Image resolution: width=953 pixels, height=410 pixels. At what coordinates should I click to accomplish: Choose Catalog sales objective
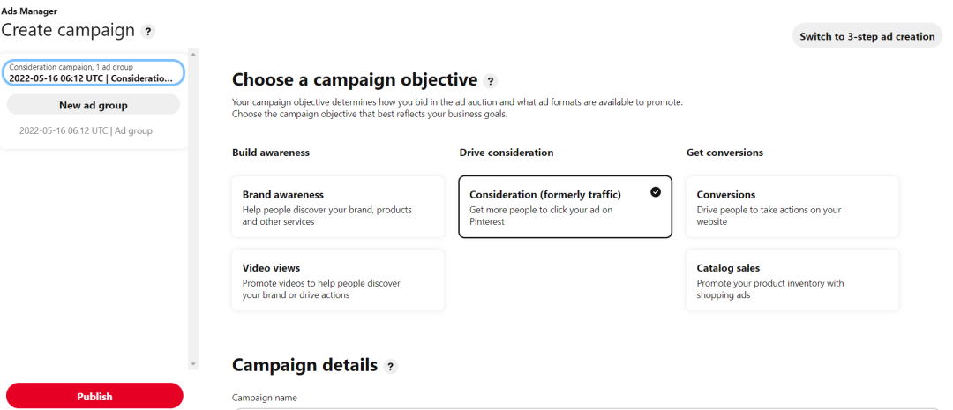coord(792,280)
